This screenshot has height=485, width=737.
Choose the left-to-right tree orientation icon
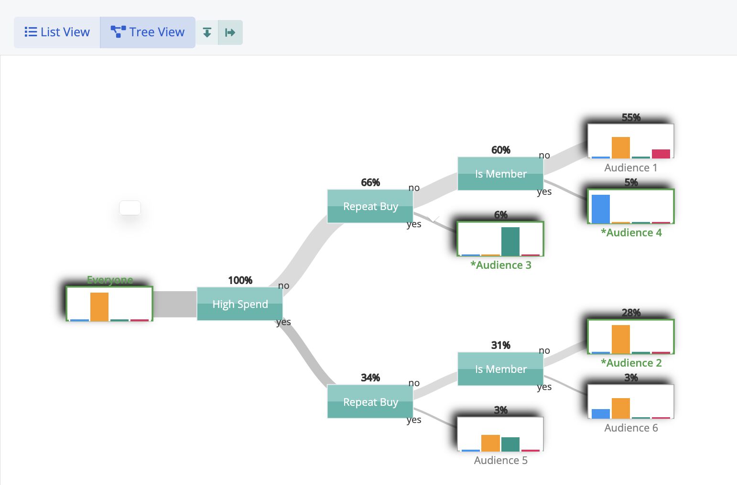click(230, 32)
